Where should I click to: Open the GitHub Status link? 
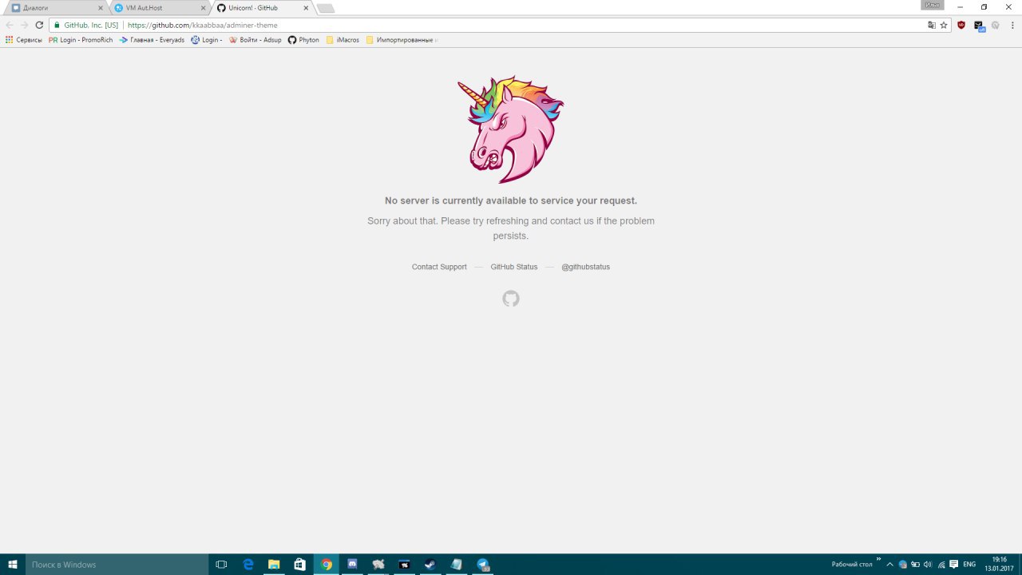[x=514, y=267]
